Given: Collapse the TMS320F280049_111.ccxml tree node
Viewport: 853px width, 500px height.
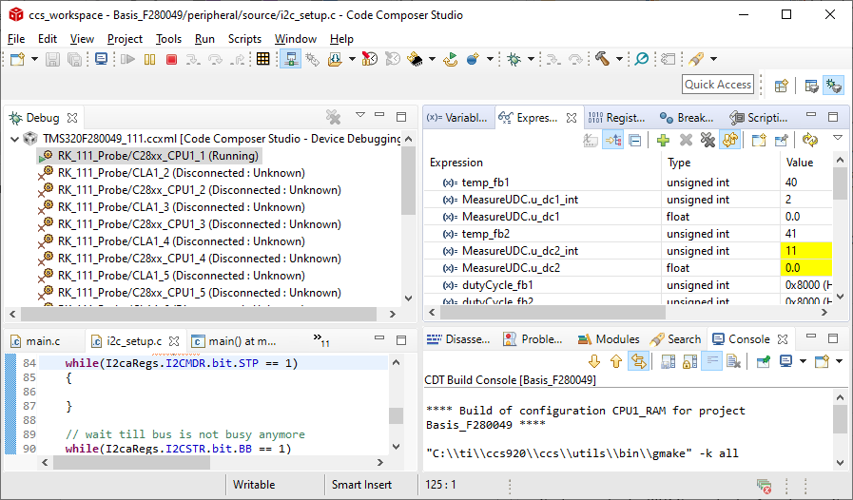Looking at the screenshot, I should click(x=14, y=140).
